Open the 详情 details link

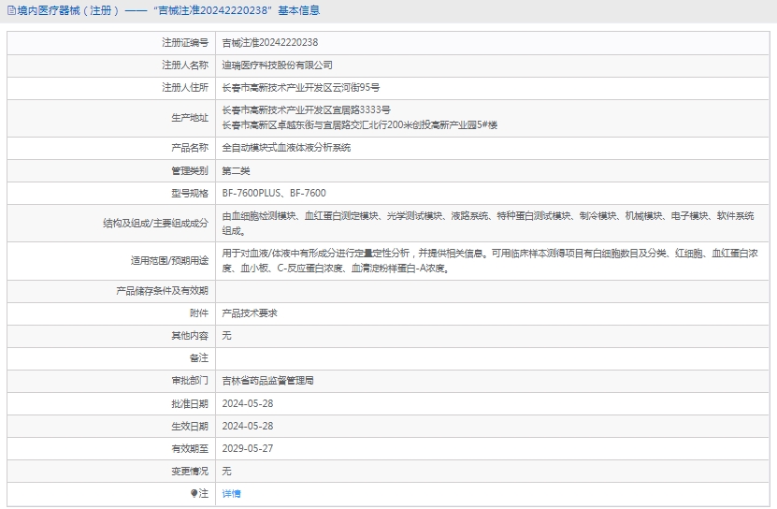(x=231, y=493)
